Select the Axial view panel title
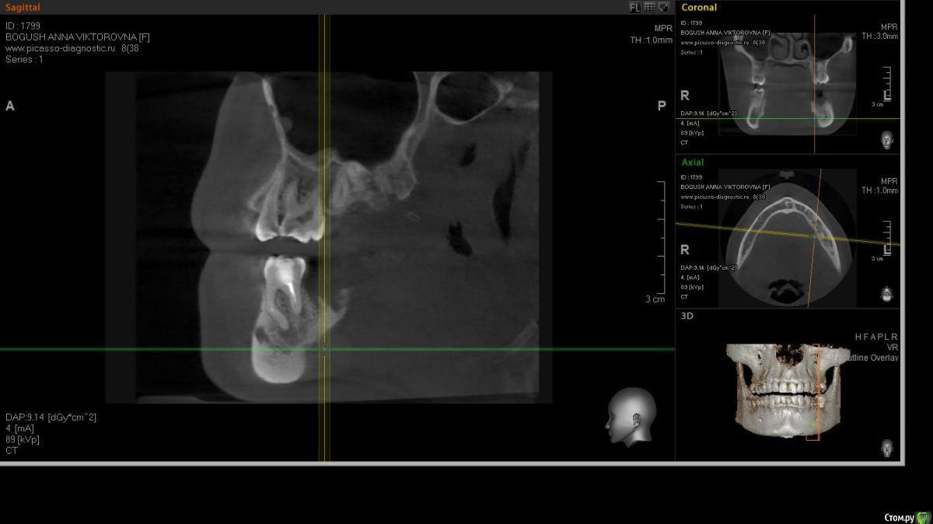Viewport: 933px width, 524px height. pyautogui.click(x=693, y=162)
